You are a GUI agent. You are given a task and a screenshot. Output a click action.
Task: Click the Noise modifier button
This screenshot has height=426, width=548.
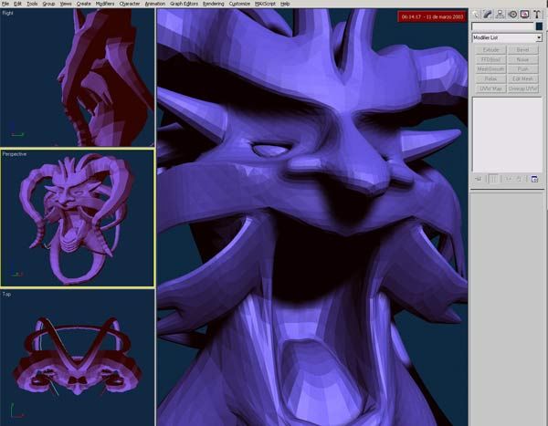pyautogui.click(x=522, y=59)
